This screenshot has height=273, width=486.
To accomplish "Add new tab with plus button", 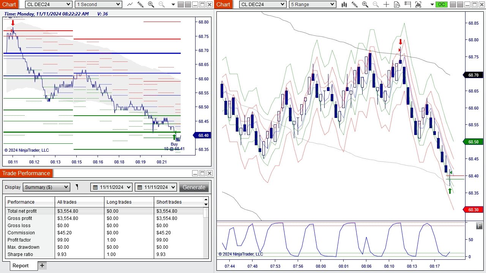I will pos(42,265).
